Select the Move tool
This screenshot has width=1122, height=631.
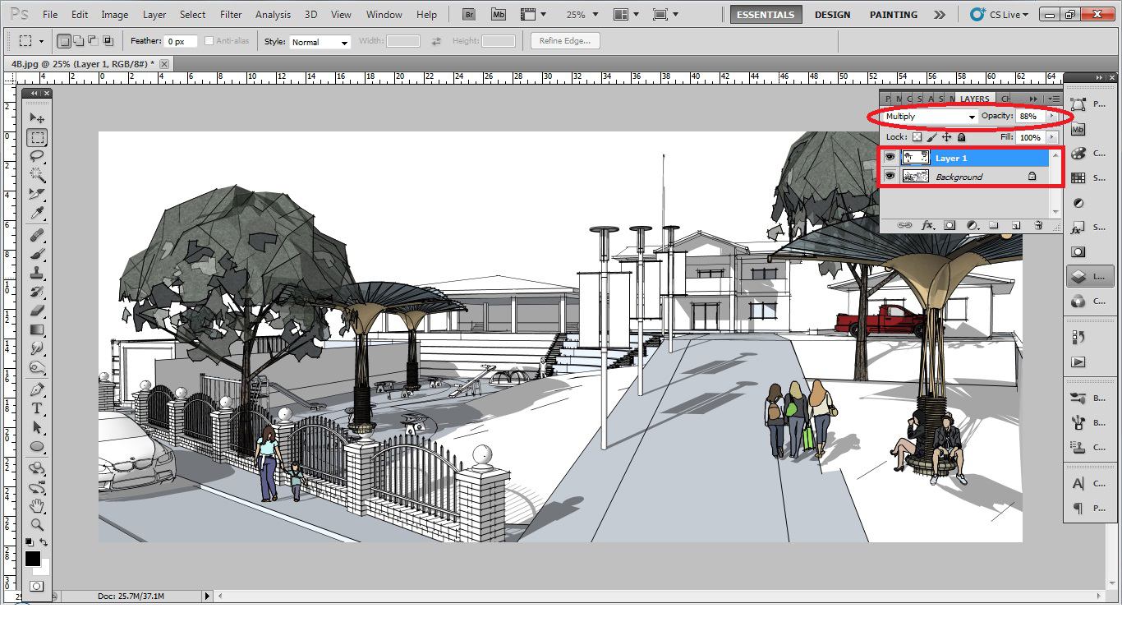point(37,117)
